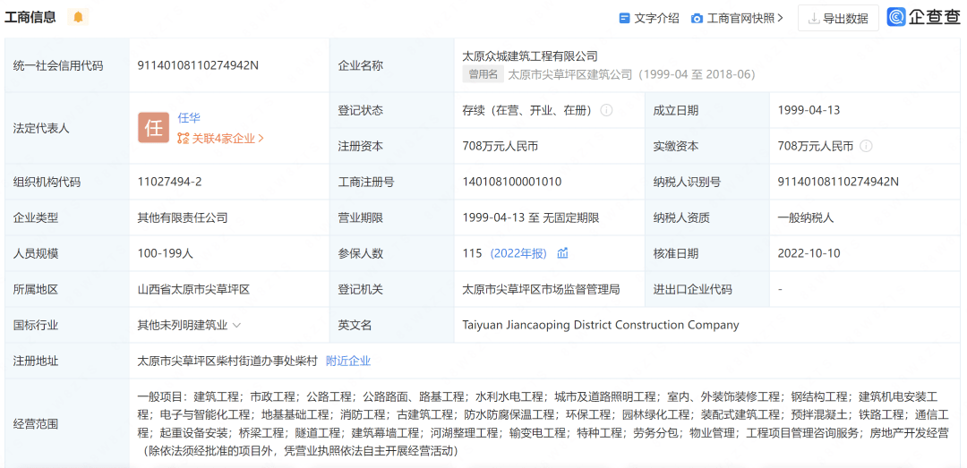Screen dimensions: 967x468
Task: Click company name 太原众城建筑工程有限公司
Action: coord(530,56)
